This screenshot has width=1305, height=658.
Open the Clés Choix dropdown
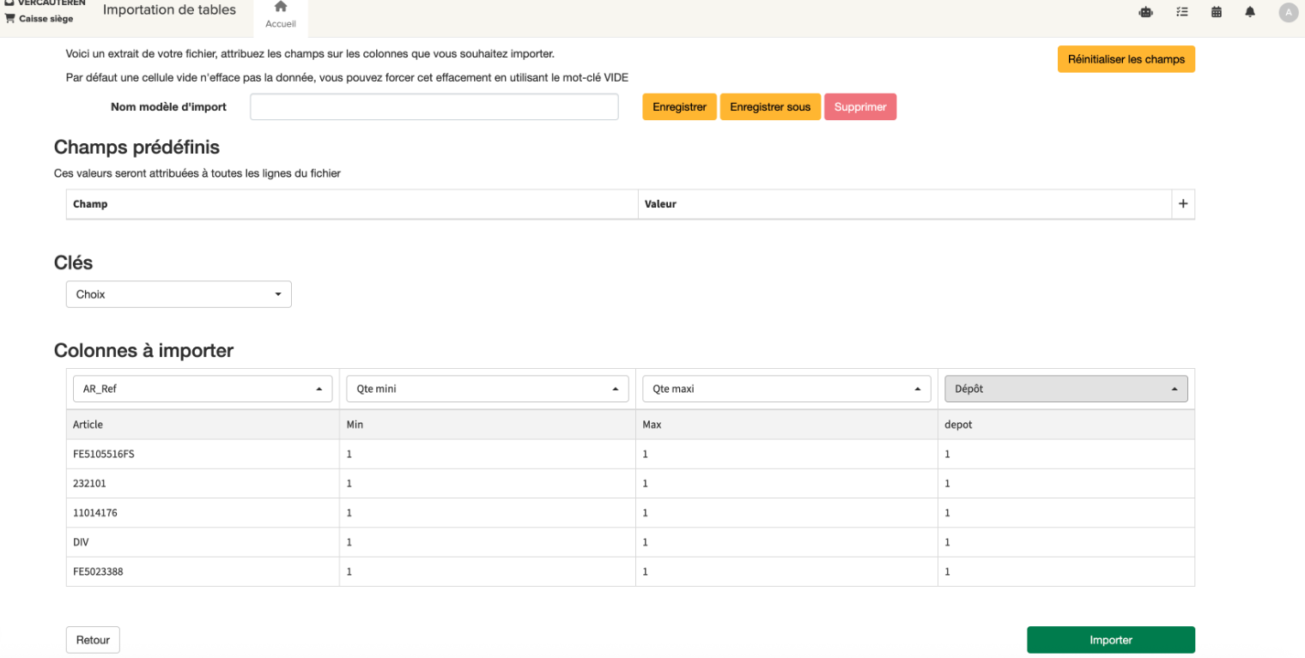[x=179, y=294]
